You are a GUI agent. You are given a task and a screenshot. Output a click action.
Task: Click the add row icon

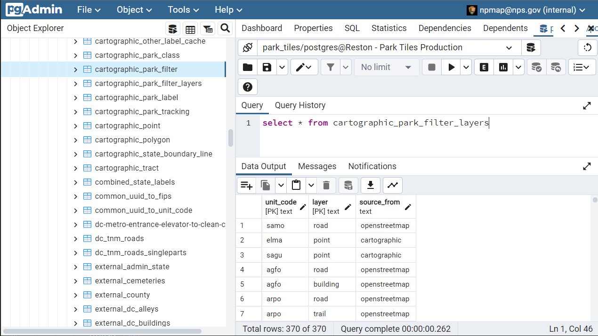click(x=246, y=185)
